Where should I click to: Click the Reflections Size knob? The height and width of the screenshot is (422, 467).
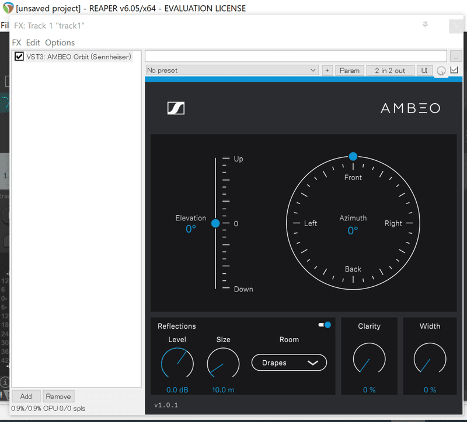(223, 363)
